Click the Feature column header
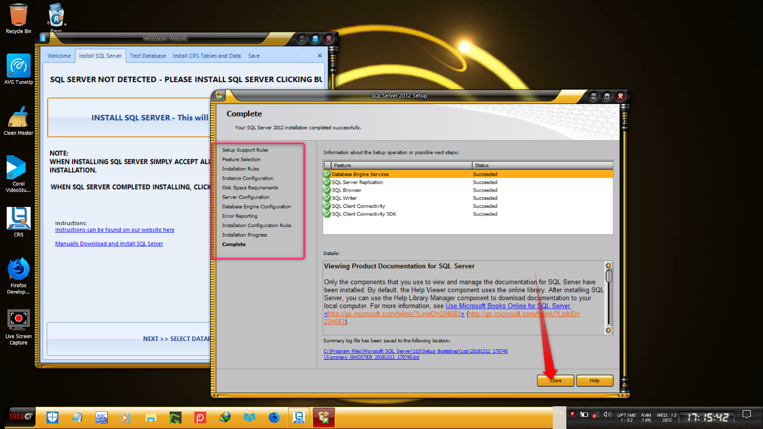The height and width of the screenshot is (429, 763). click(x=402, y=165)
